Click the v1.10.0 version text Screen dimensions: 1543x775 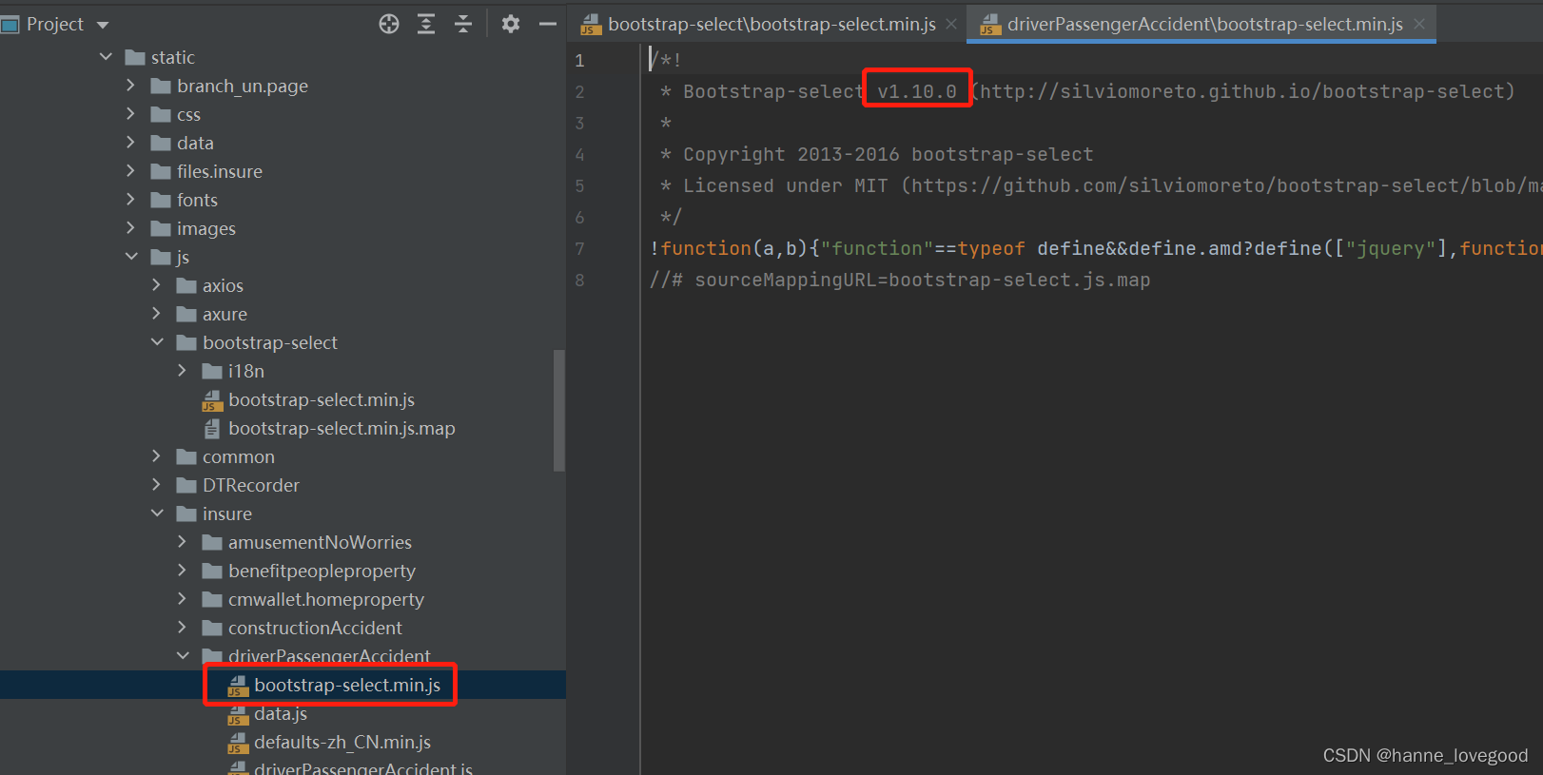tap(917, 91)
